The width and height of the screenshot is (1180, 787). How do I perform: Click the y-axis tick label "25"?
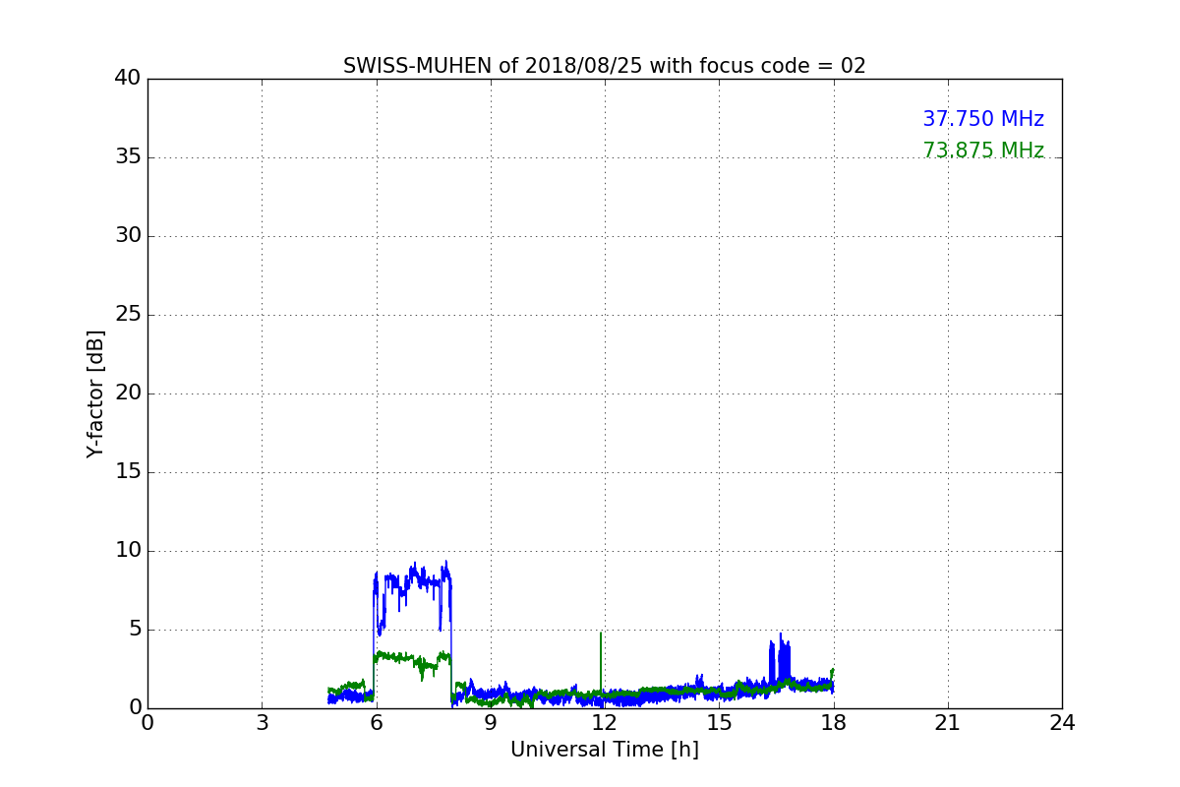(128, 315)
